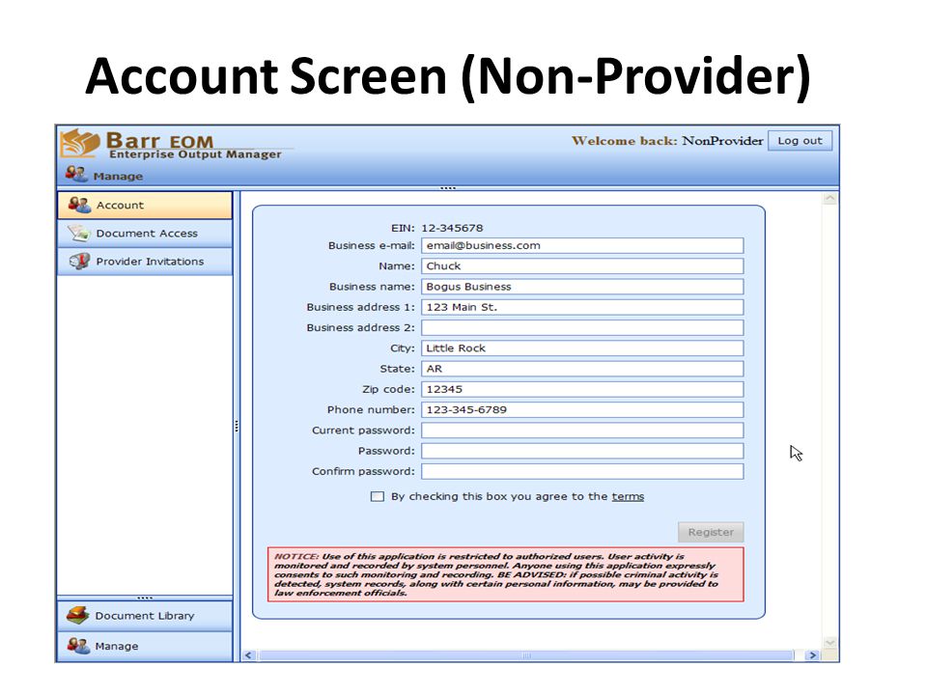Click splitter dots above Document Library

[145, 598]
